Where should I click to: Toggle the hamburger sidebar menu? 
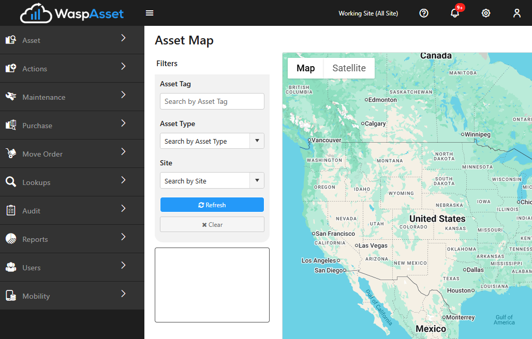pos(150,13)
